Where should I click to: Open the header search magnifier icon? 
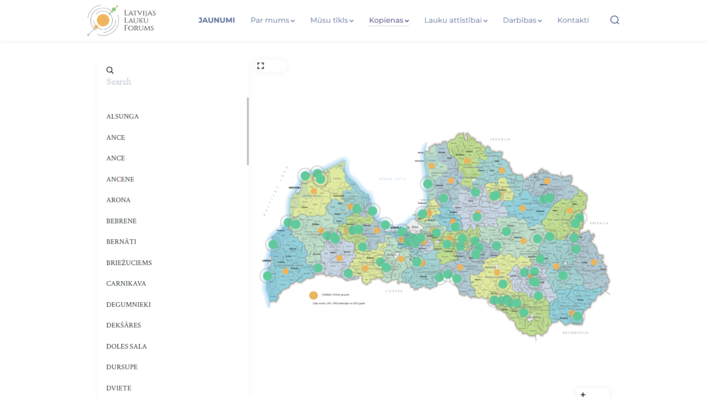(615, 20)
